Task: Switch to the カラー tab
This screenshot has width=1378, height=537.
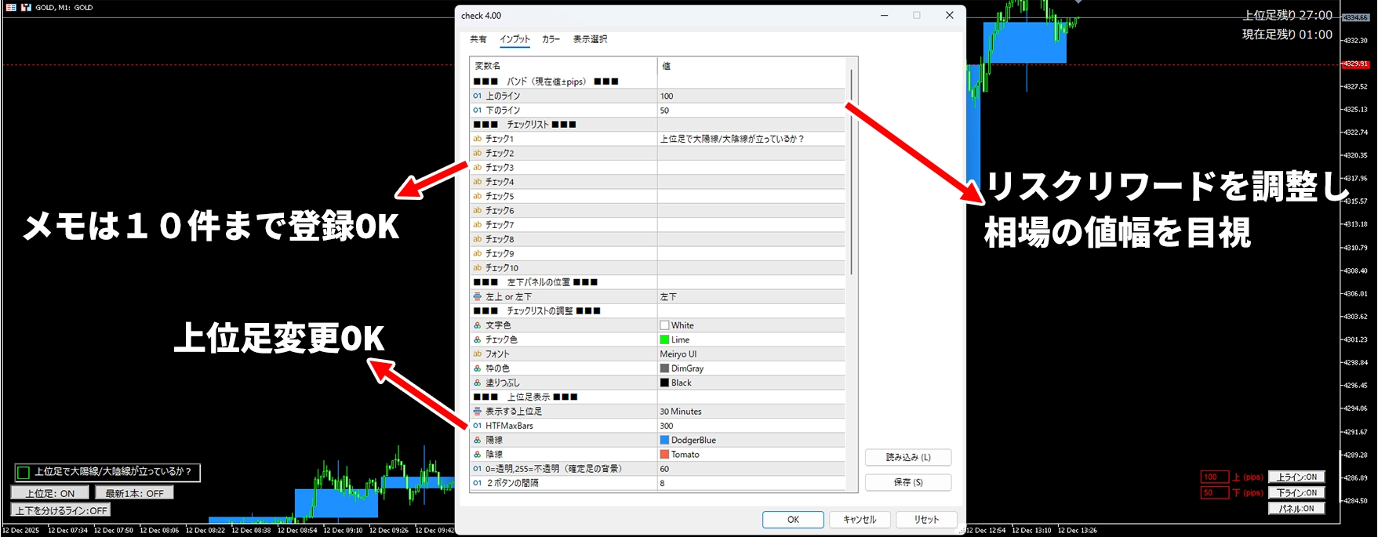Action: [x=551, y=39]
